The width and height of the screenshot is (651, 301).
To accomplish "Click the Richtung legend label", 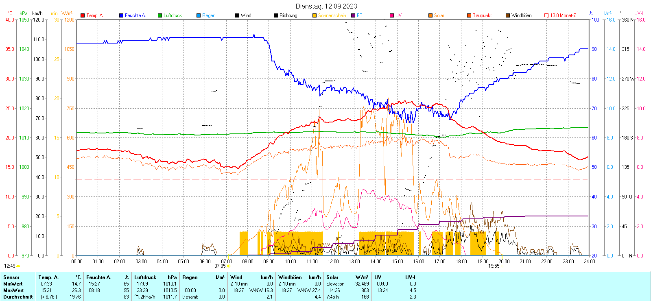I will click(x=288, y=15).
